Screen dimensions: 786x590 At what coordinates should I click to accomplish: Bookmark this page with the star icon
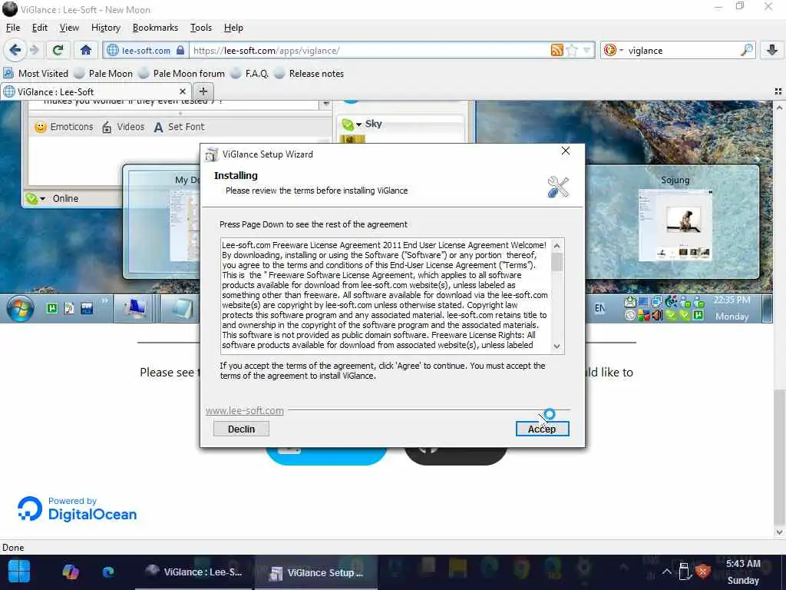pos(571,50)
